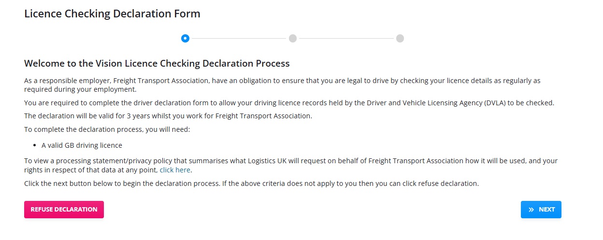Click the NEXT text label on blue button
This screenshot has height=240, width=603.
546,210
